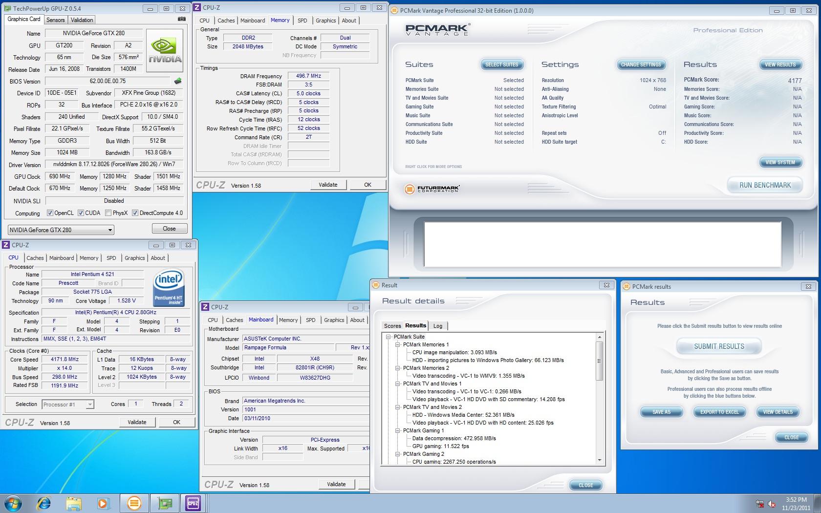Toggle the PhysX checkbox

[x=108, y=213]
